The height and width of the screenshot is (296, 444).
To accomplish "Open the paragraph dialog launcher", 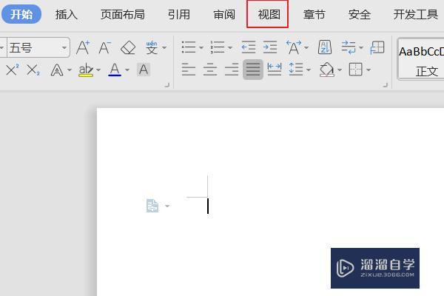I will pyautogui.click(x=385, y=84).
